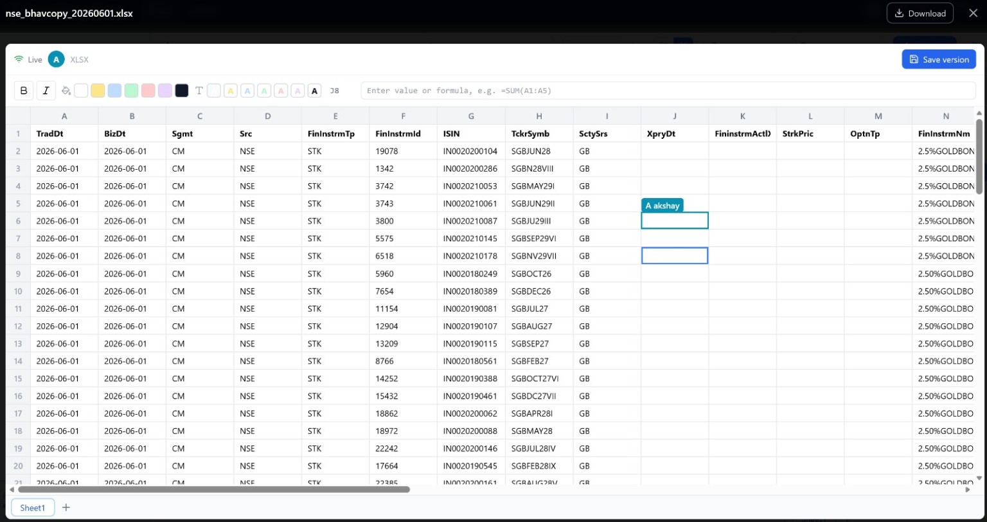Click the formula input field
This screenshot has height=522, width=987.
[x=668, y=91]
